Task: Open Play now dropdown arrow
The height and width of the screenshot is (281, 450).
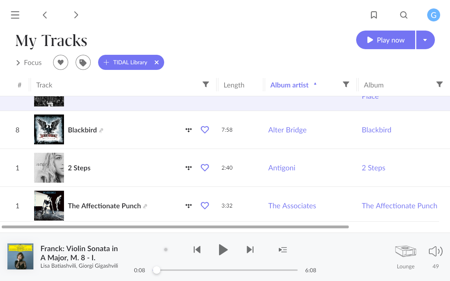Action: tap(425, 40)
